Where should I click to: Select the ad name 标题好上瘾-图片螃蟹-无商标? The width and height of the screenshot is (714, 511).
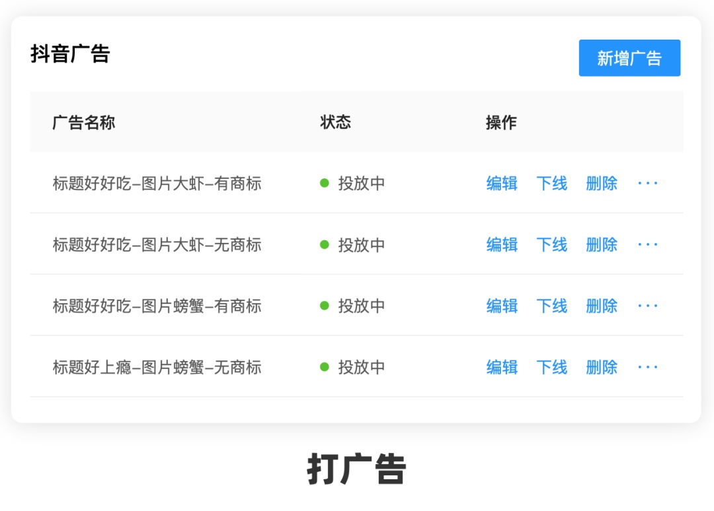pyautogui.click(x=157, y=367)
